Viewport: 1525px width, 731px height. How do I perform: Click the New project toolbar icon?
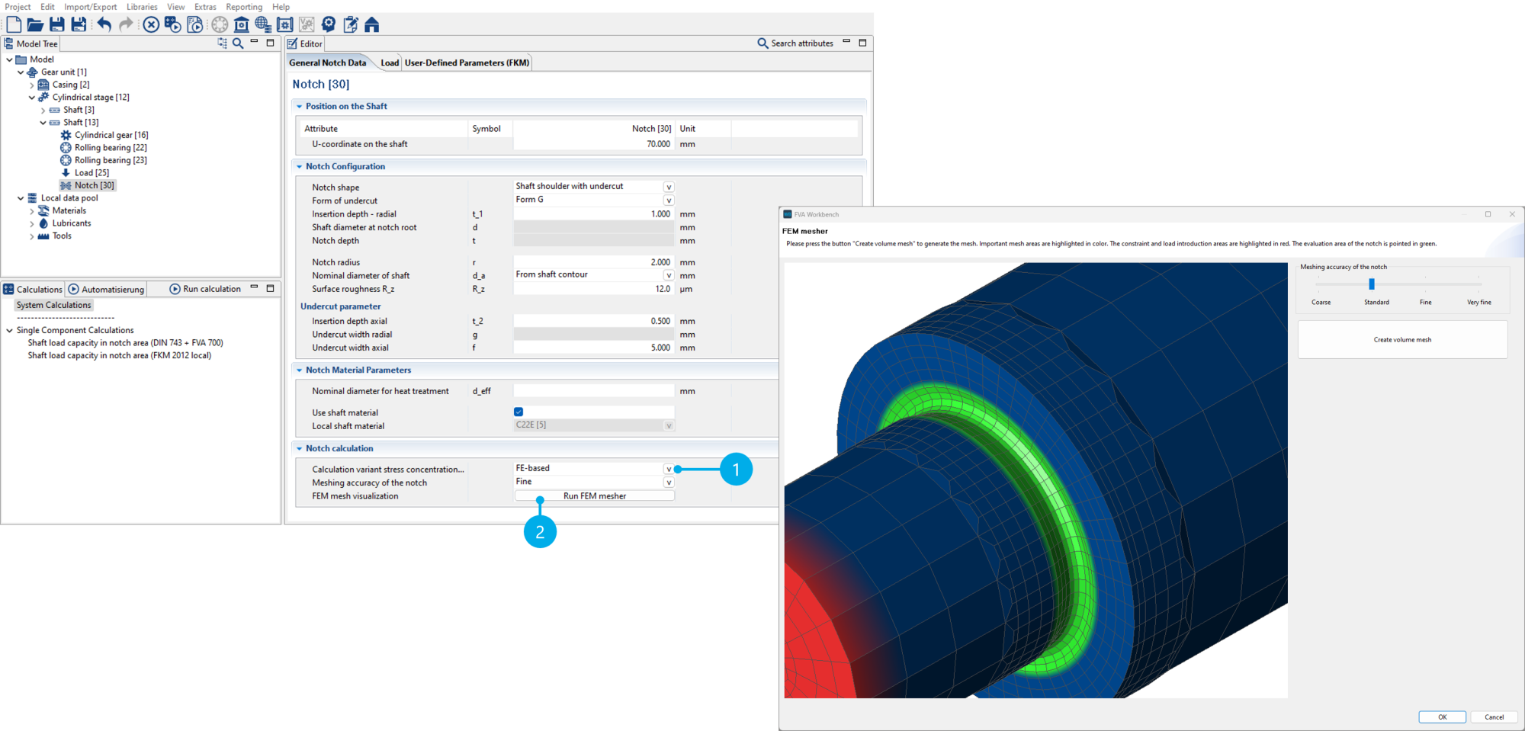click(14, 24)
